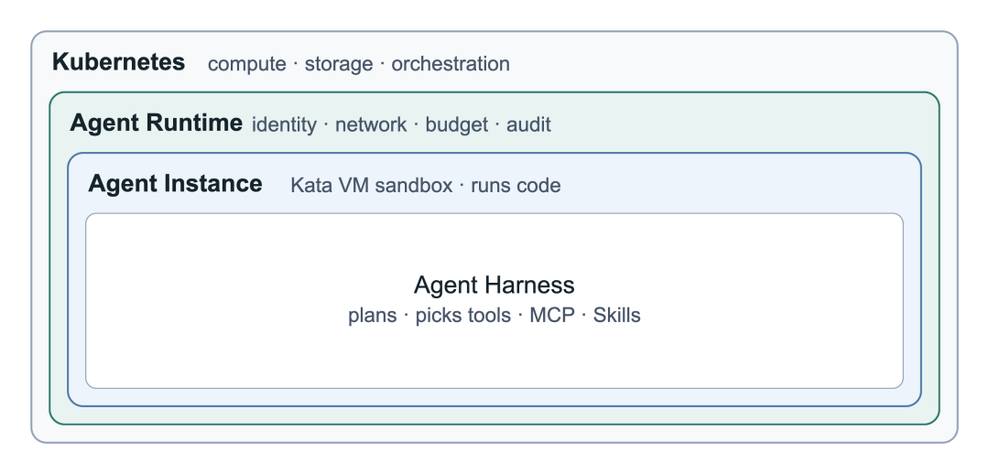Select the orchestration label
The image size is (989, 474).
click(x=451, y=64)
